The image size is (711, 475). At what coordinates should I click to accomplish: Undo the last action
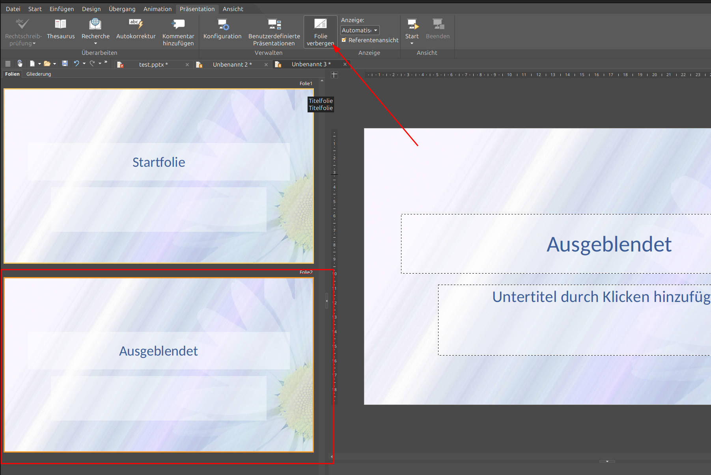[77, 63]
